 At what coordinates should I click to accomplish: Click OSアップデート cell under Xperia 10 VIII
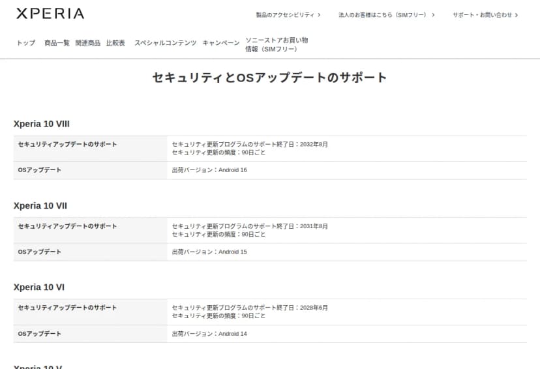tap(90, 170)
